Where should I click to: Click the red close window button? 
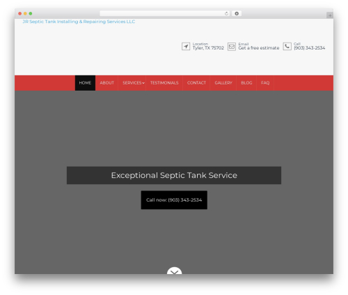pyautogui.click(x=20, y=13)
